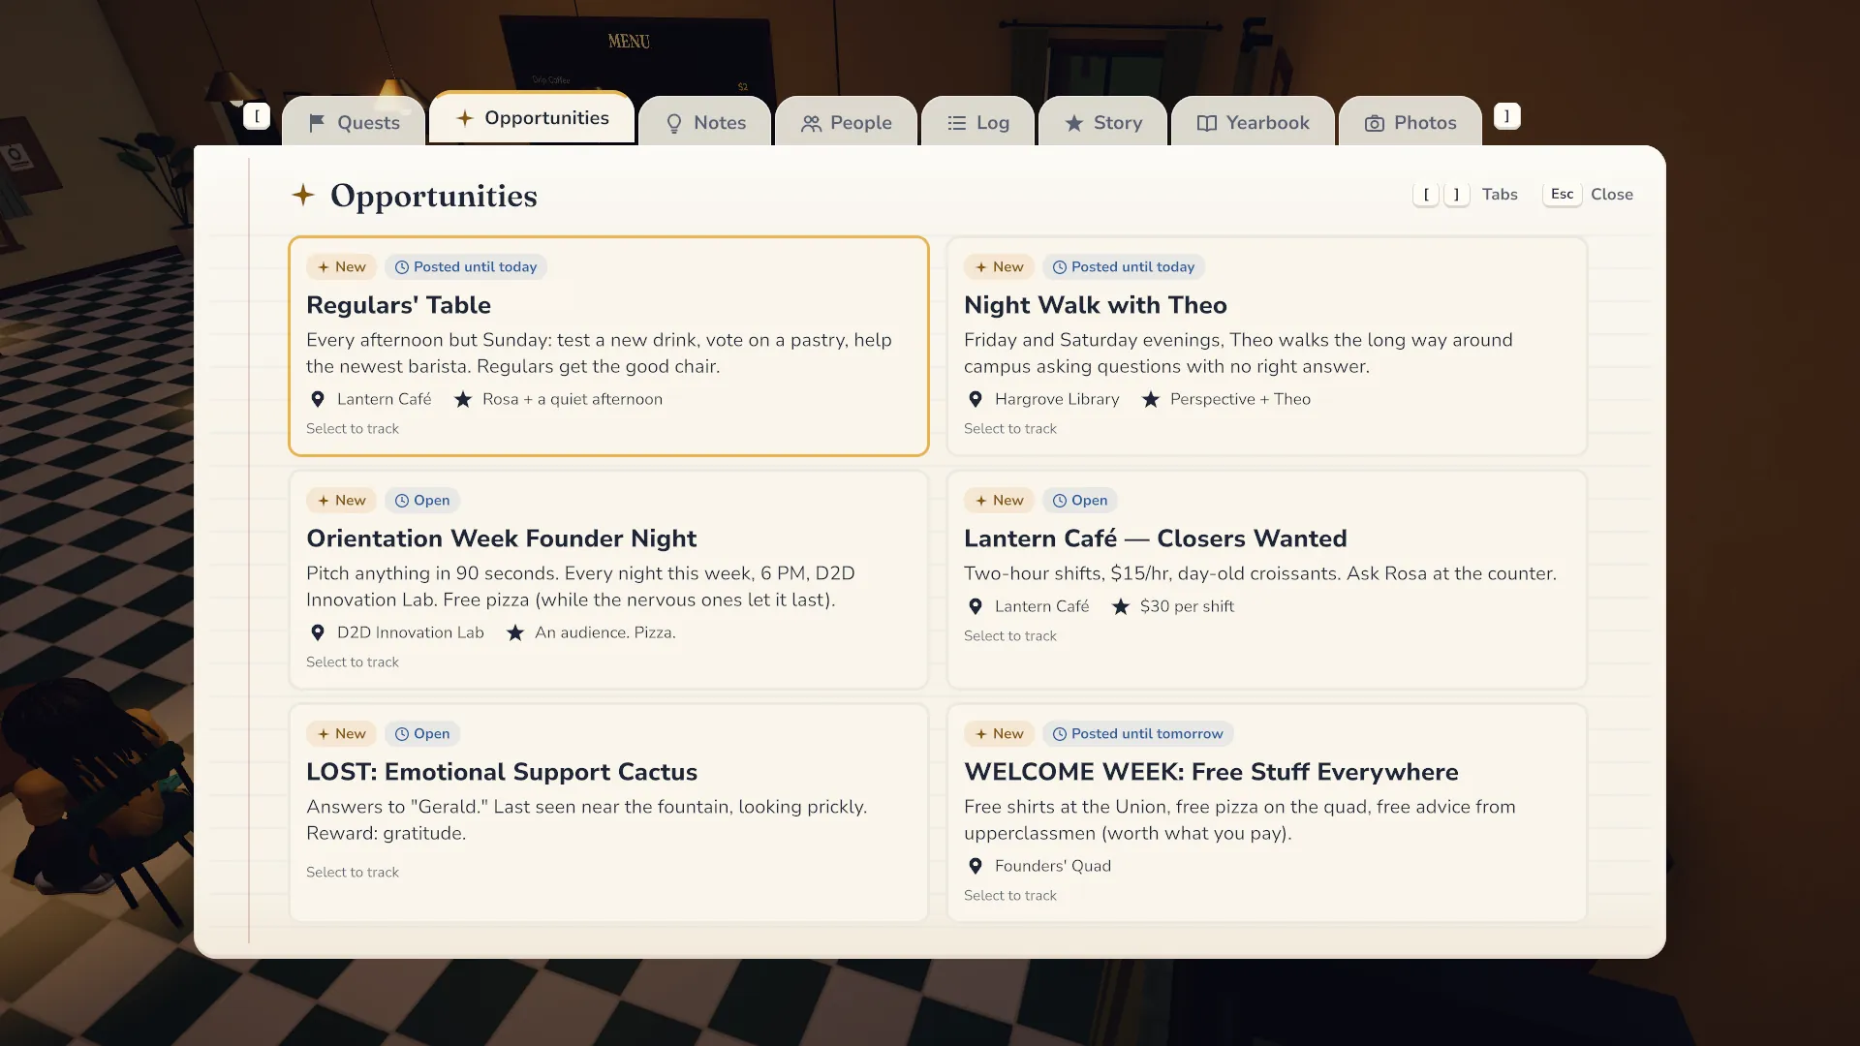Click the clock icon on Cactus card Open badge
The width and height of the screenshot is (1860, 1046).
(x=401, y=734)
